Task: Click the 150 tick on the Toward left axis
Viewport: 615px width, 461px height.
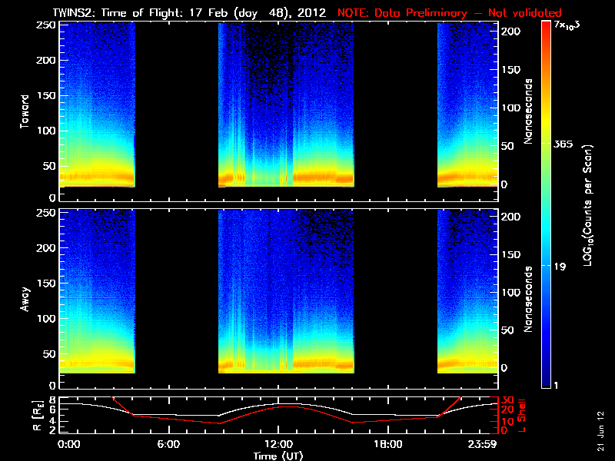Action: (x=46, y=95)
